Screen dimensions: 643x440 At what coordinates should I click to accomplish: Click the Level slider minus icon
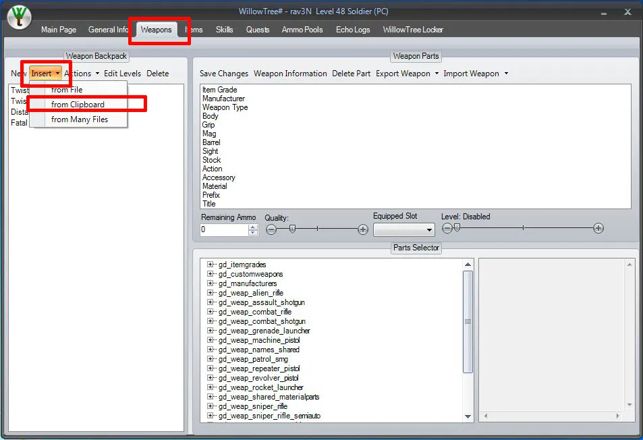point(447,229)
